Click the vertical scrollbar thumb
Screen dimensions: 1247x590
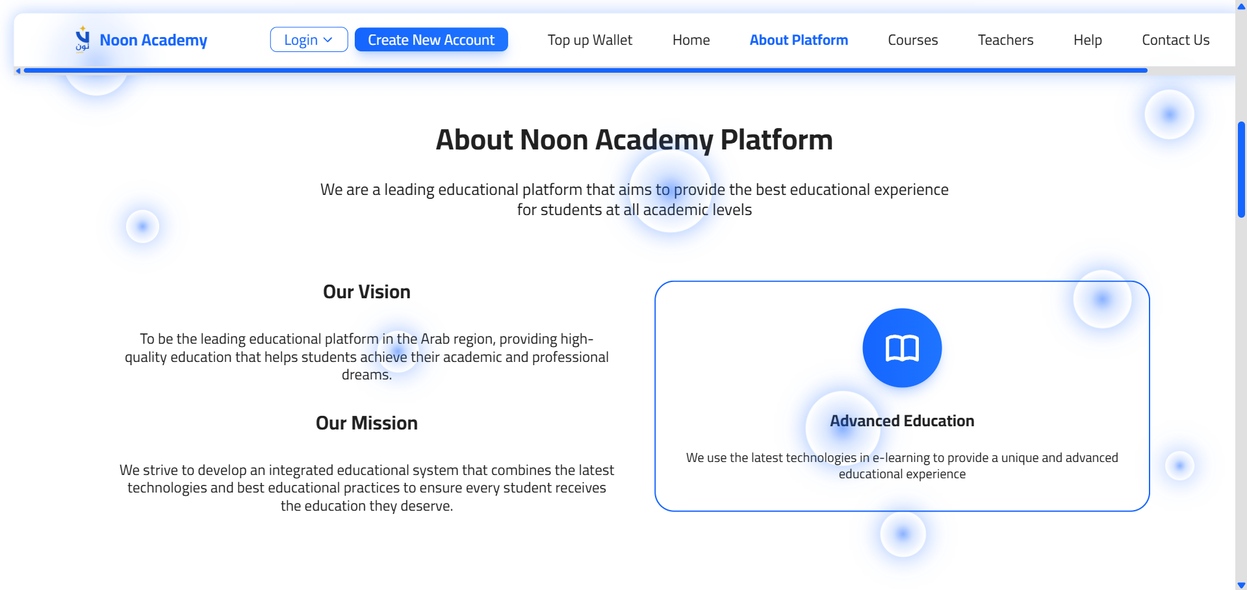click(x=1241, y=169)
